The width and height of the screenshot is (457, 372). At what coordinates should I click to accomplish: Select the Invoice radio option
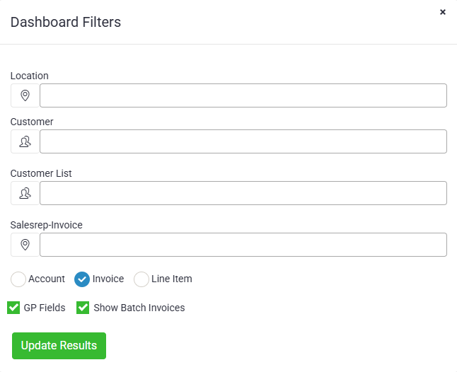pyautogui.click(x=82, y=279)
